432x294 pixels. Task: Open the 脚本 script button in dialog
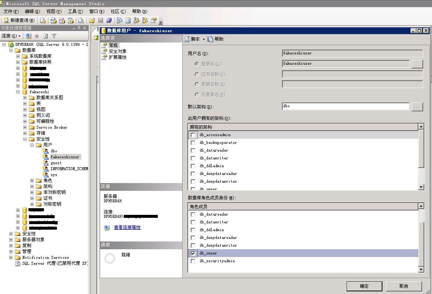click(192, 39)
